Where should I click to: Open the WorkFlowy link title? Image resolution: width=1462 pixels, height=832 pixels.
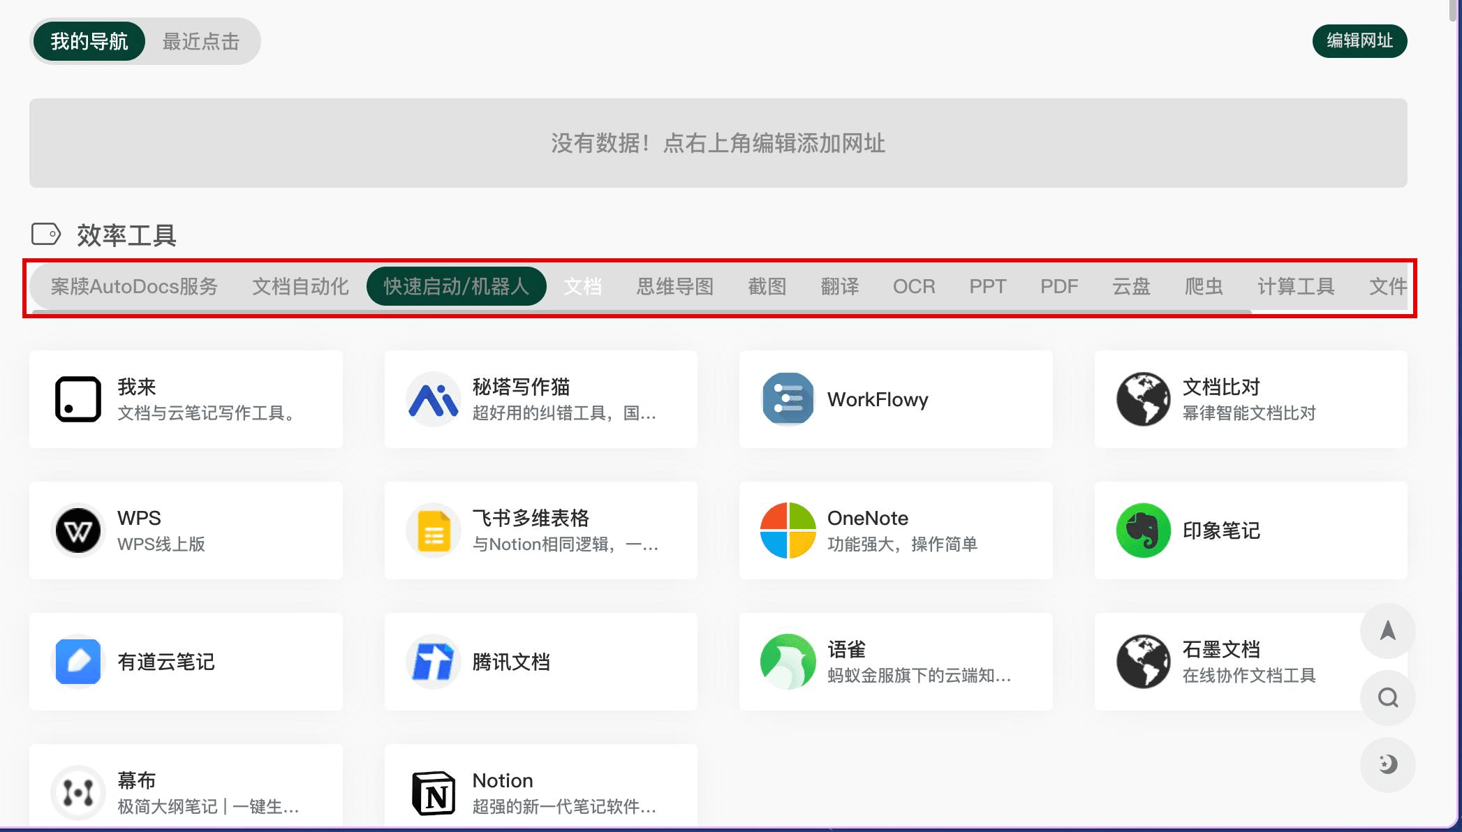(878, 399)
